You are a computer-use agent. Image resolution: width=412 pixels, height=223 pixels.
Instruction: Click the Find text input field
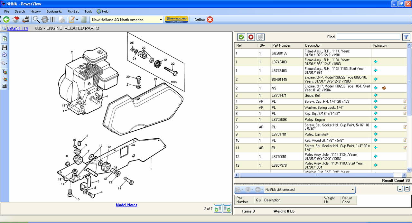369,37
